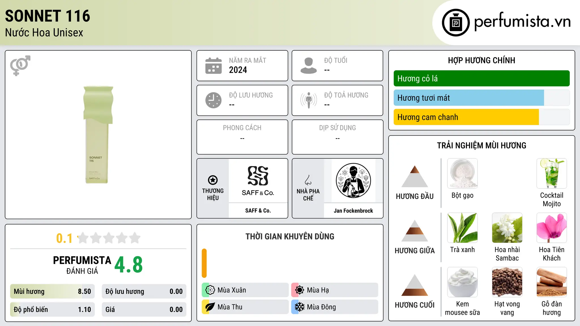Click the Giá 0.00 score bar
The height and width of the screenshot is (326, 580).
pos(144,310)
